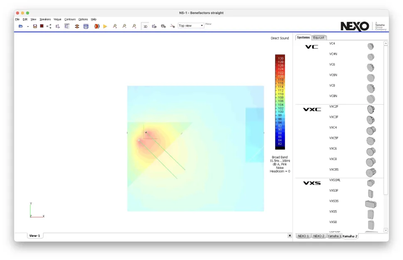403x260 pixels.
Task: Select the Yamaha 1 tab
Action: pos(334,236)
